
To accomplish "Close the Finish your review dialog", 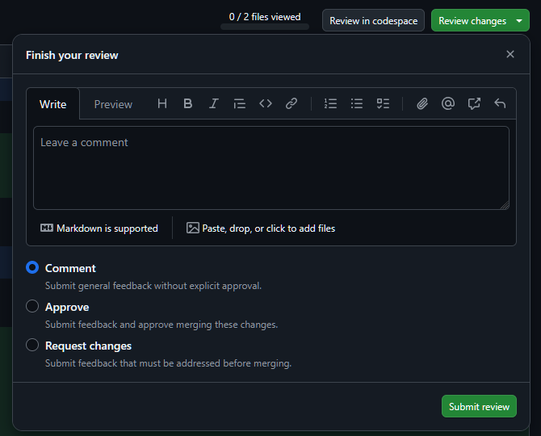I will [x=510, y=54].
